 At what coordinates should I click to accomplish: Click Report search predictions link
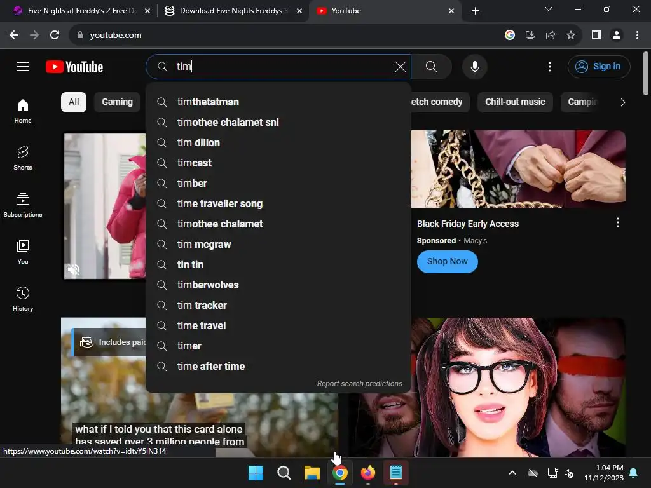tap(360, 383)
